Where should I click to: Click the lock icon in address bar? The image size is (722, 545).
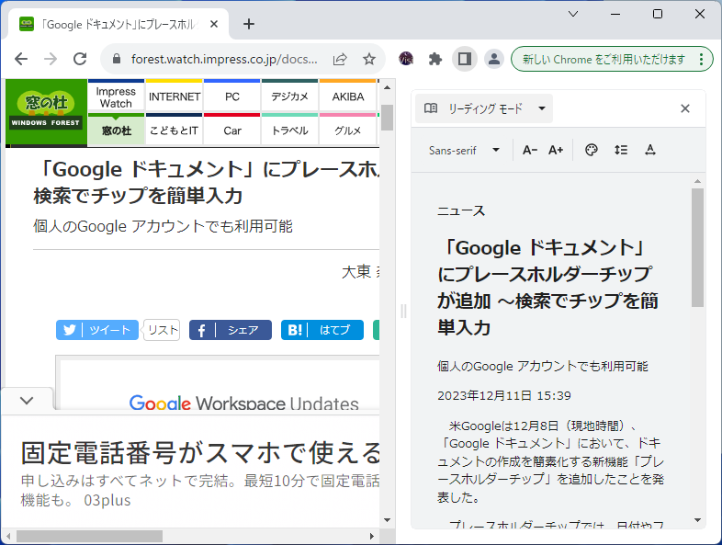pos(117,59)
